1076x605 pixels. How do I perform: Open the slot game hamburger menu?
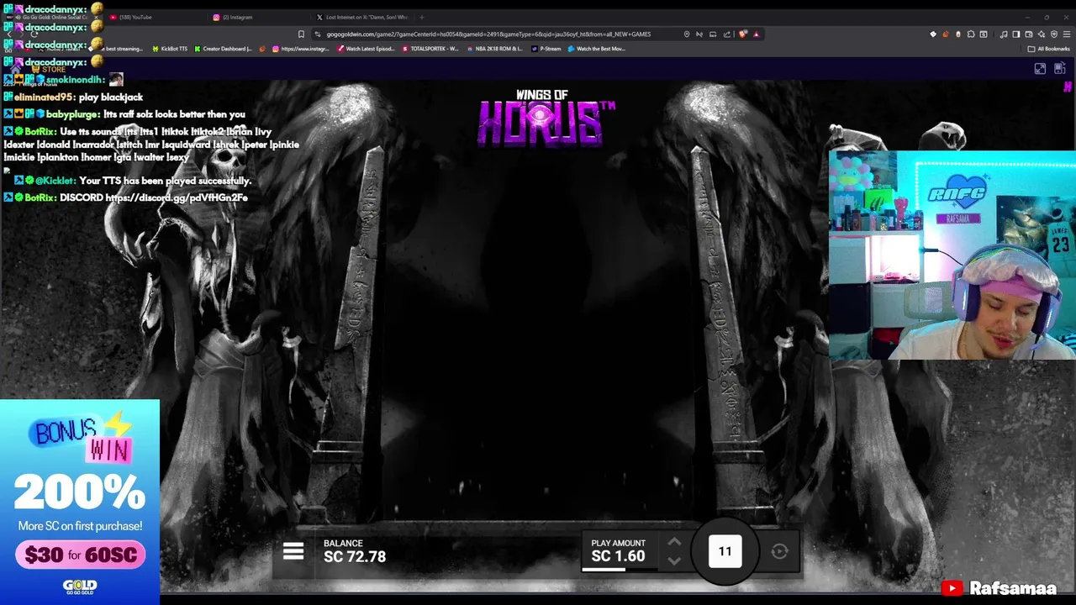[293, 552]
